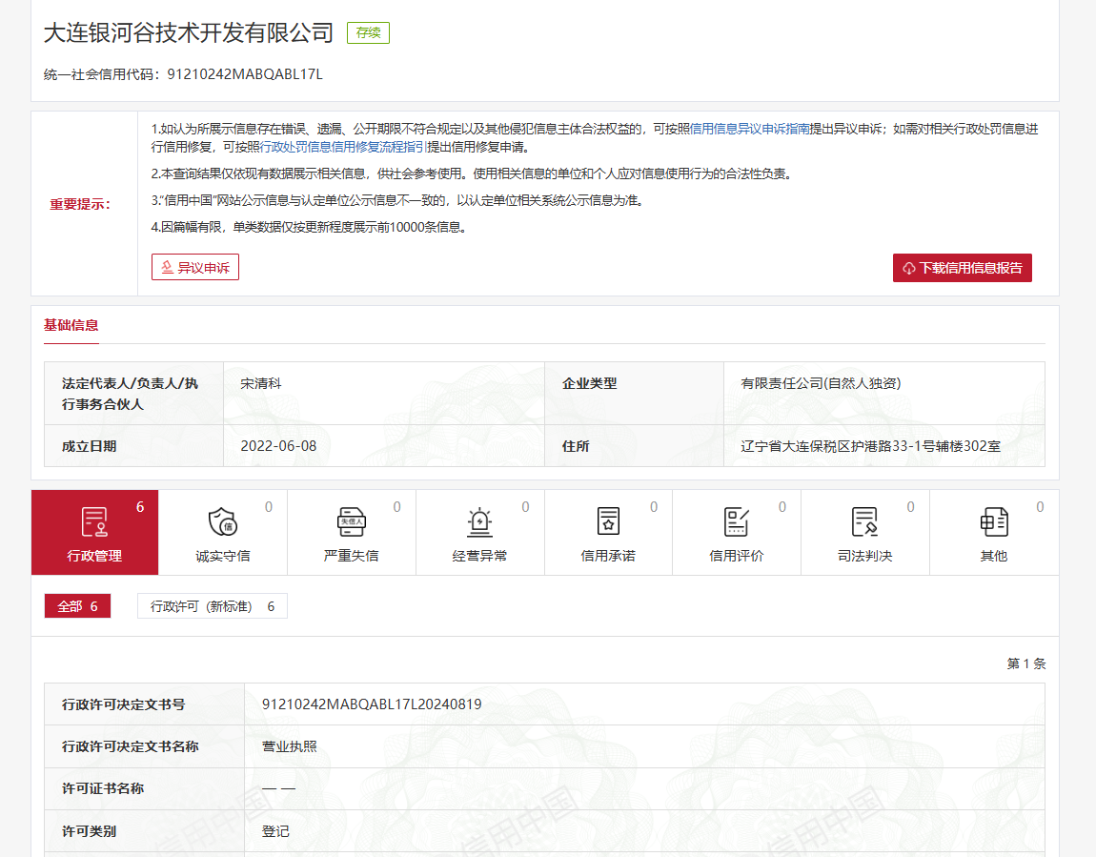Switch to the 基础信息 tab
Screen dimensions: 1096x857
[x=71, y=325]
